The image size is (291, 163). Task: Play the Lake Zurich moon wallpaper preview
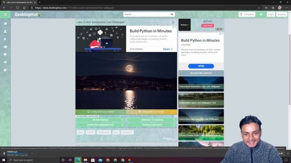click(126, 81)
